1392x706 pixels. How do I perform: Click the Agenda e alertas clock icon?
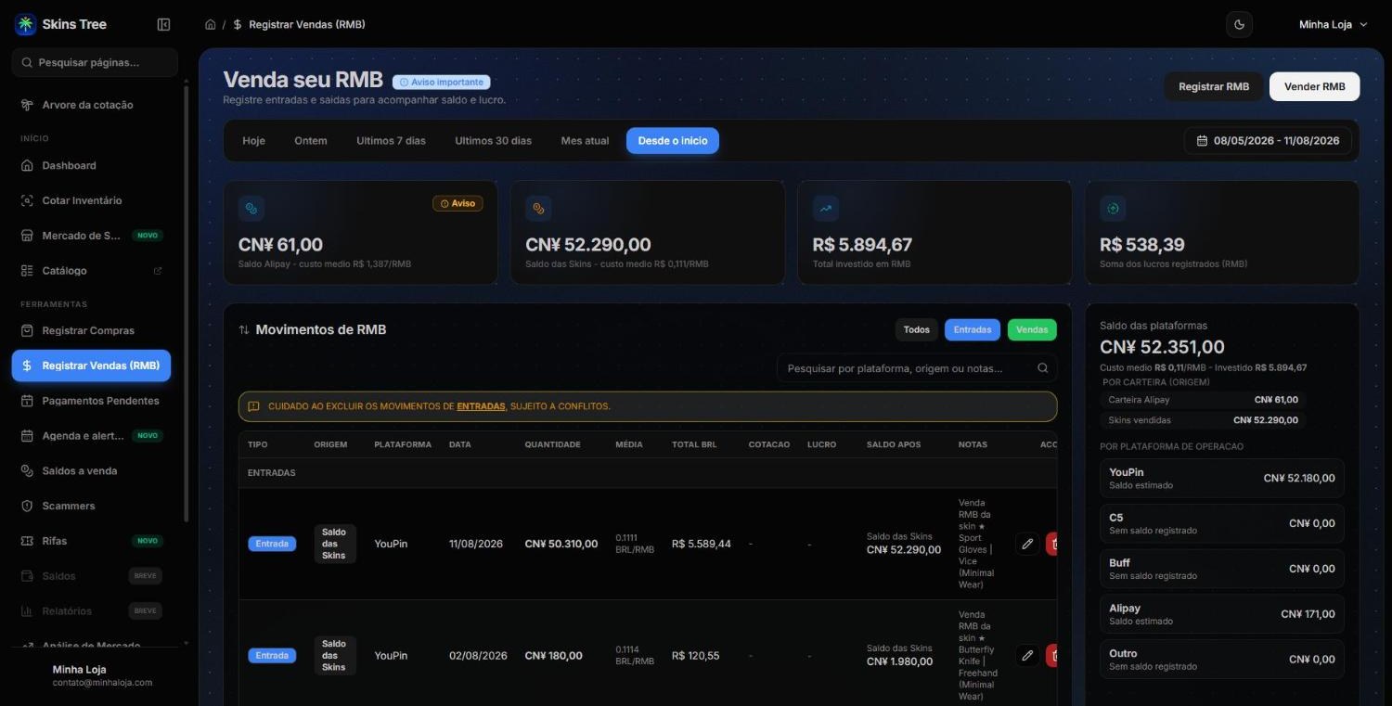(27, 436)
